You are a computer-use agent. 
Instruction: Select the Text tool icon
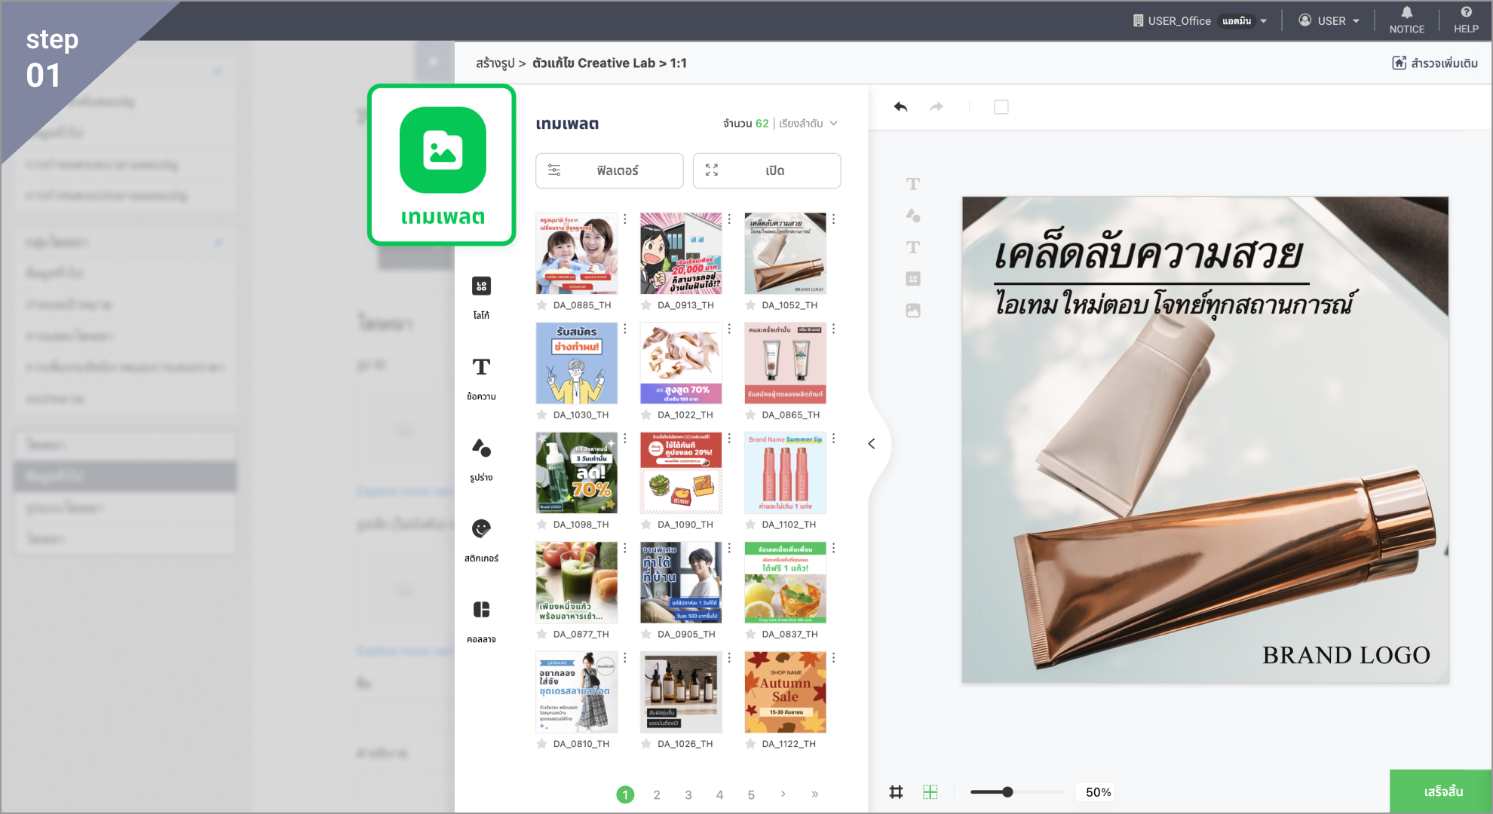[481, 367]
